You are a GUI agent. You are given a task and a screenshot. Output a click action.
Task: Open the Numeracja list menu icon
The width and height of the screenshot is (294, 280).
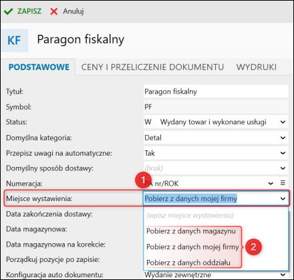(283, 183)
